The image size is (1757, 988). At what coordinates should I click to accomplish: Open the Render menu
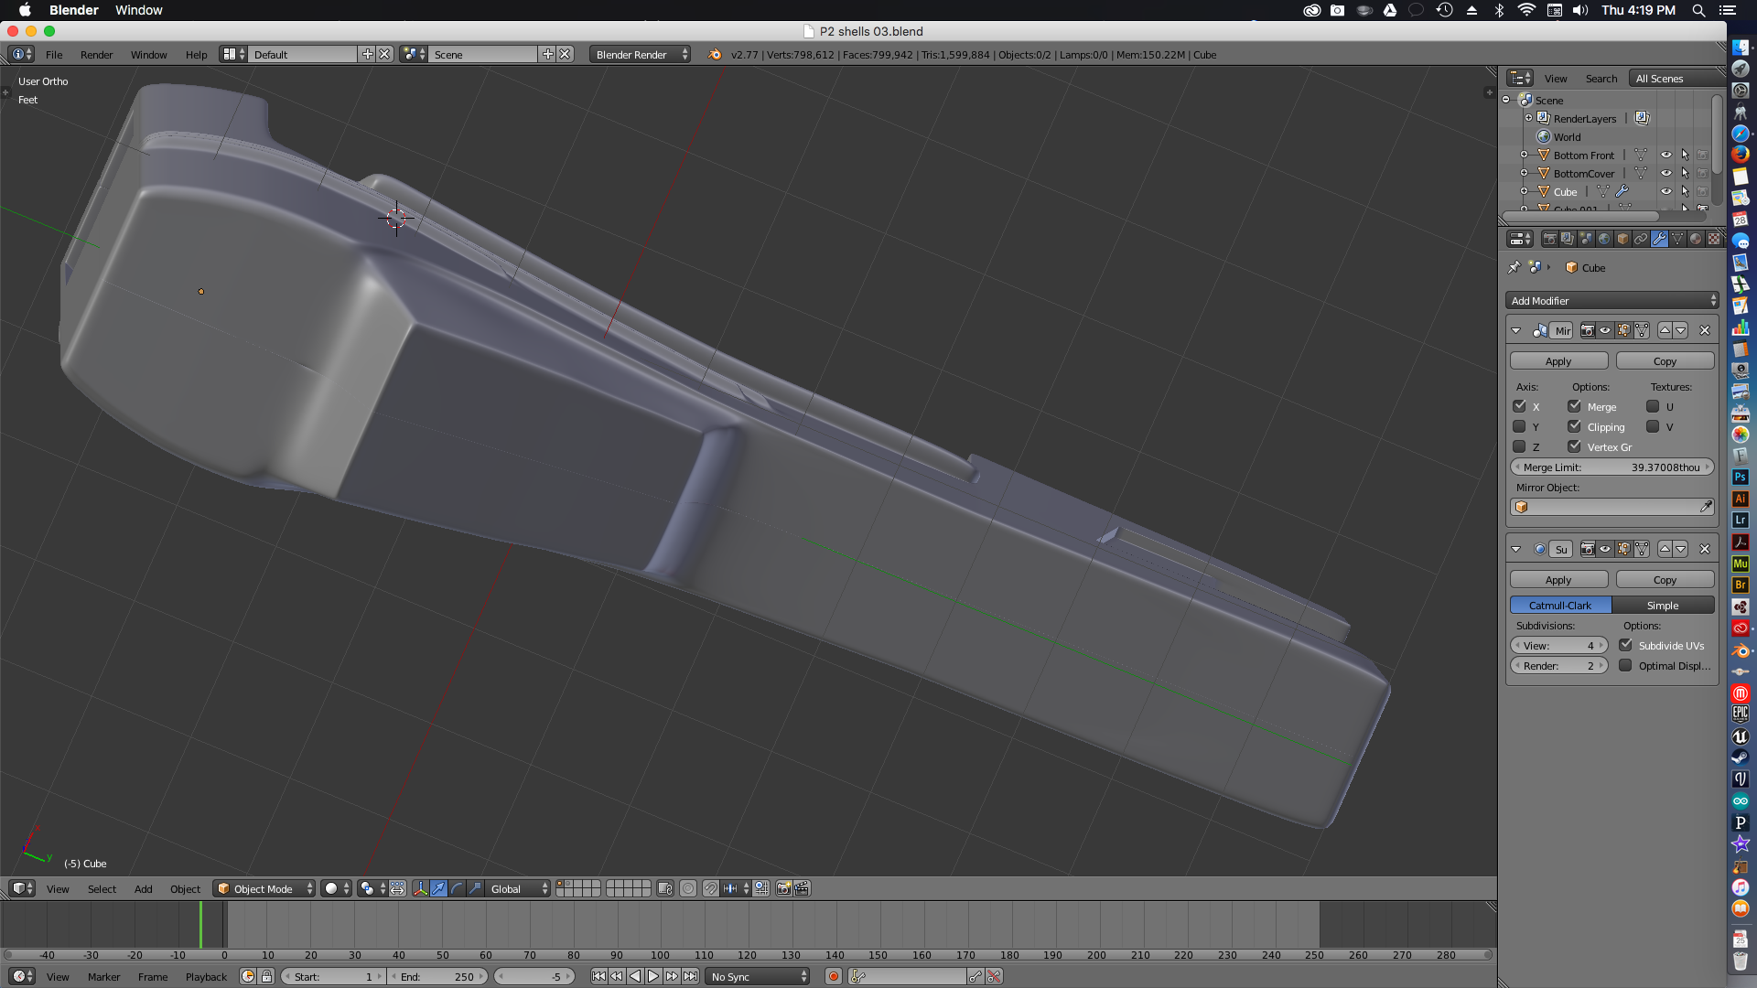tap(96, 54)
